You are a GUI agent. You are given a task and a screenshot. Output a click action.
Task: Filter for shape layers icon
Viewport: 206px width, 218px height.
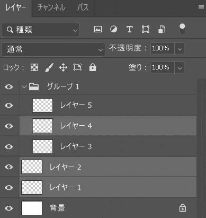[x=146, y=29]
